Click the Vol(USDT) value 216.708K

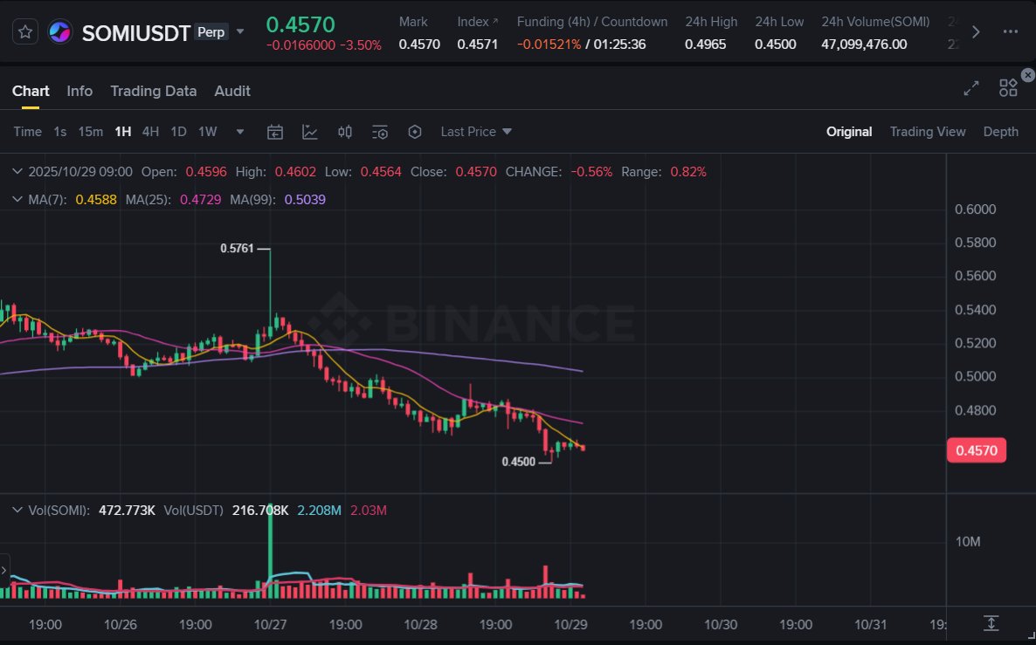[x=260, y=511]
